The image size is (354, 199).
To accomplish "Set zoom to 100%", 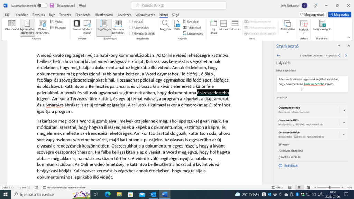I will pyautogui.click(x=177, y=25).
